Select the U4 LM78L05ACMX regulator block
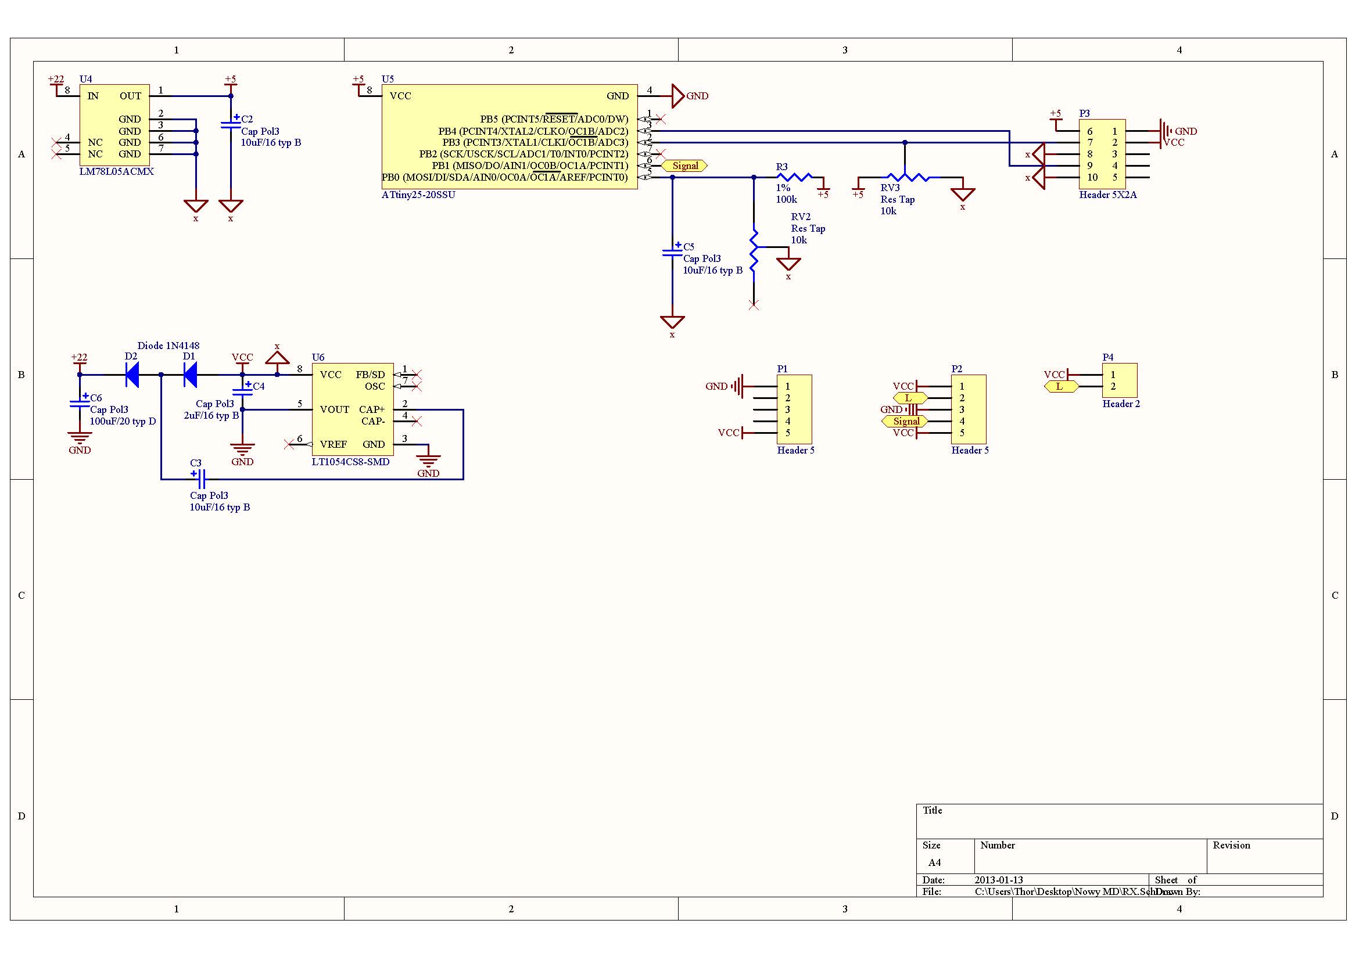Viewport: 1359px width, 960px height. [x=114, y=125]
